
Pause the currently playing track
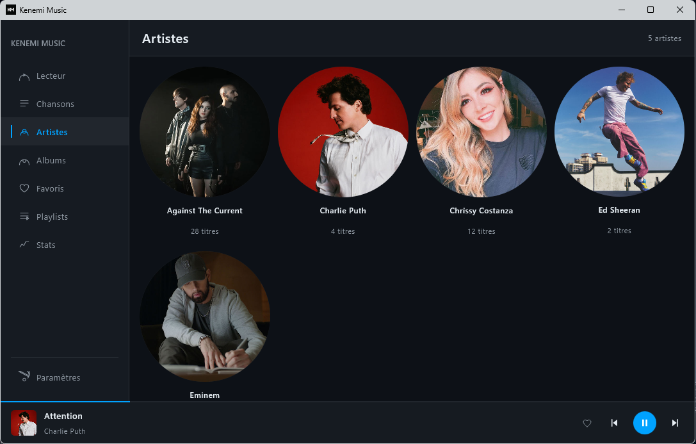pos(644,423)
